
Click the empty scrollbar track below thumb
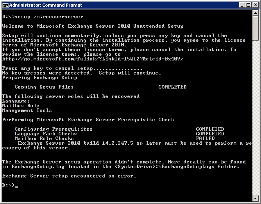pyautogui.click(x=256, y=117)
